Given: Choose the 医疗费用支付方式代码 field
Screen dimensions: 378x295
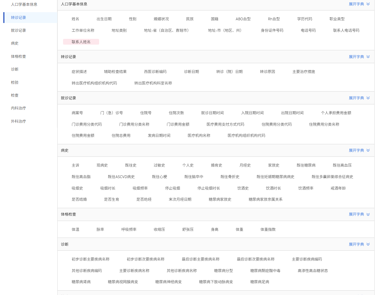Looking at the screenshot, I should coord(225,124).
